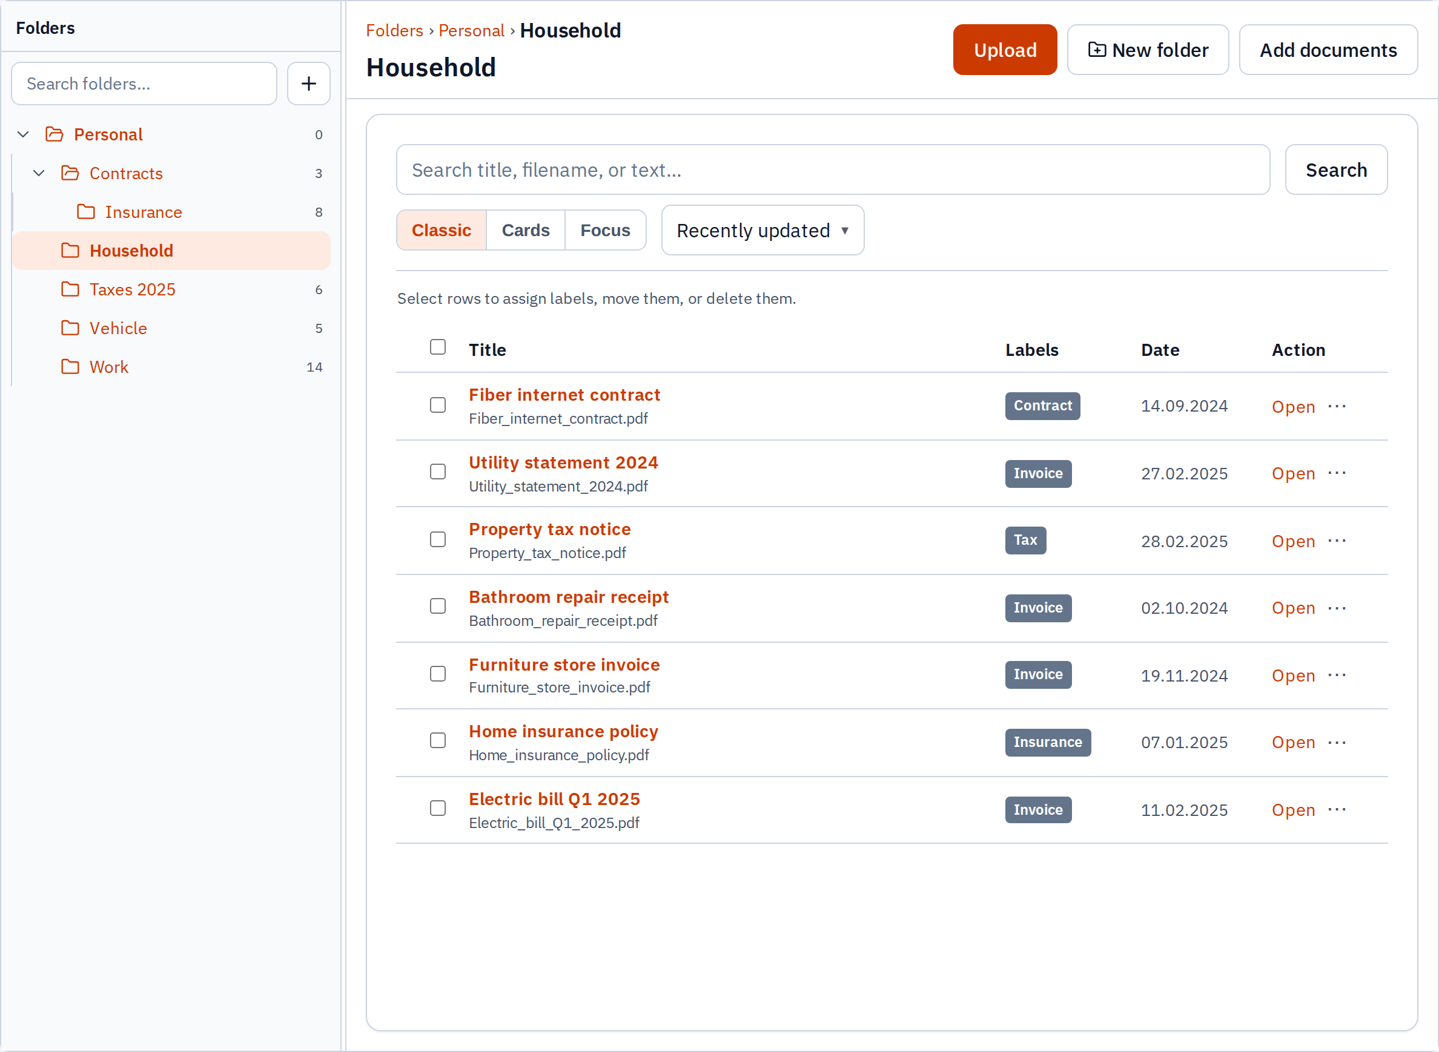The height and width of the screenshot is (1052, 1439).
Task: Click the Contracts folder icon
Action: click(70, 173)
